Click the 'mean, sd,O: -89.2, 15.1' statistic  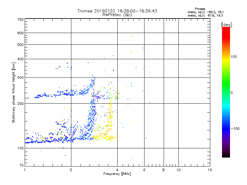click(x=206, y=12)
